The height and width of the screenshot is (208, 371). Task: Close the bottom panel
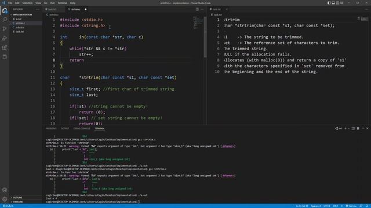pos(368,128)
